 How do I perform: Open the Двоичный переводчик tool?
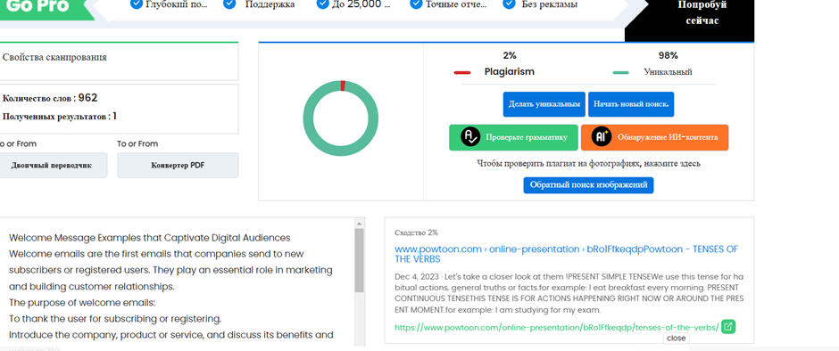point(52,165)
